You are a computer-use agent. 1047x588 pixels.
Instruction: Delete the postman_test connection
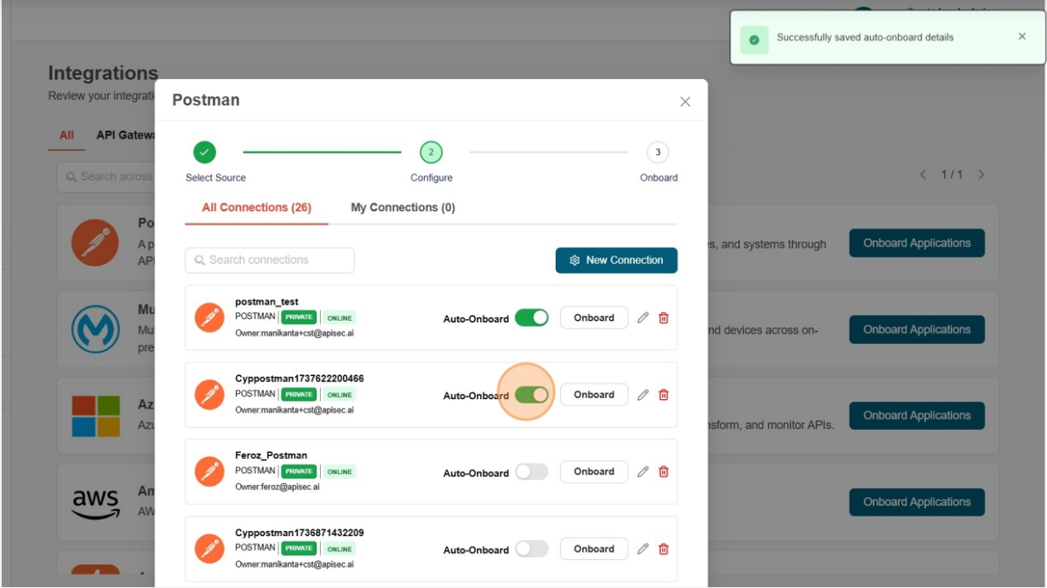664,318
